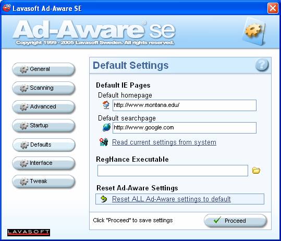Open the Tweak settings section
281x241 pixels.
[x=44, y=182]
